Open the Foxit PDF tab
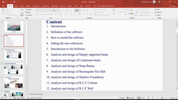This screenshot has width=178, height=100. pos(88,6)
